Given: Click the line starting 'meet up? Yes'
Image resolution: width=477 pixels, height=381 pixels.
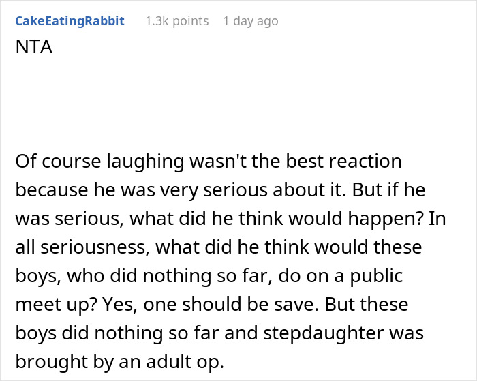Looking at the screenshot, I should [x=212, y=304].
